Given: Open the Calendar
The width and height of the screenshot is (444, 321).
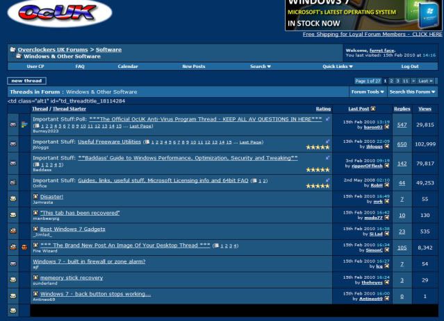Looking at the screenshot, I should pos(128,67).
